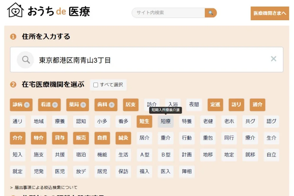
Task: Clear the address with the X icon
Action: point(273,59)
